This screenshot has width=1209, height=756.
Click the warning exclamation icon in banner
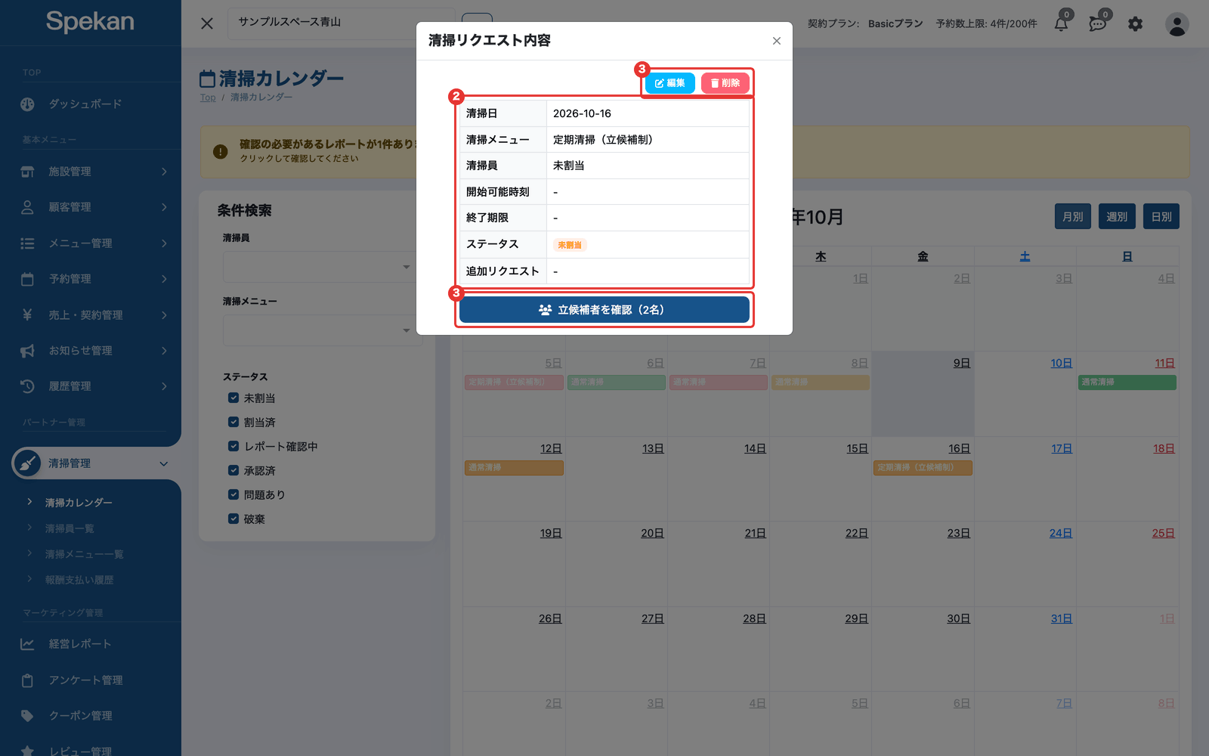(x=221, y=151)
